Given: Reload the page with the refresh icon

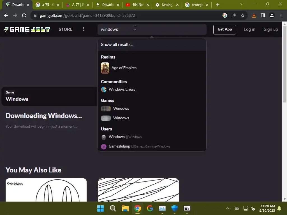Looking at the screenshot, I should [24, 16].
